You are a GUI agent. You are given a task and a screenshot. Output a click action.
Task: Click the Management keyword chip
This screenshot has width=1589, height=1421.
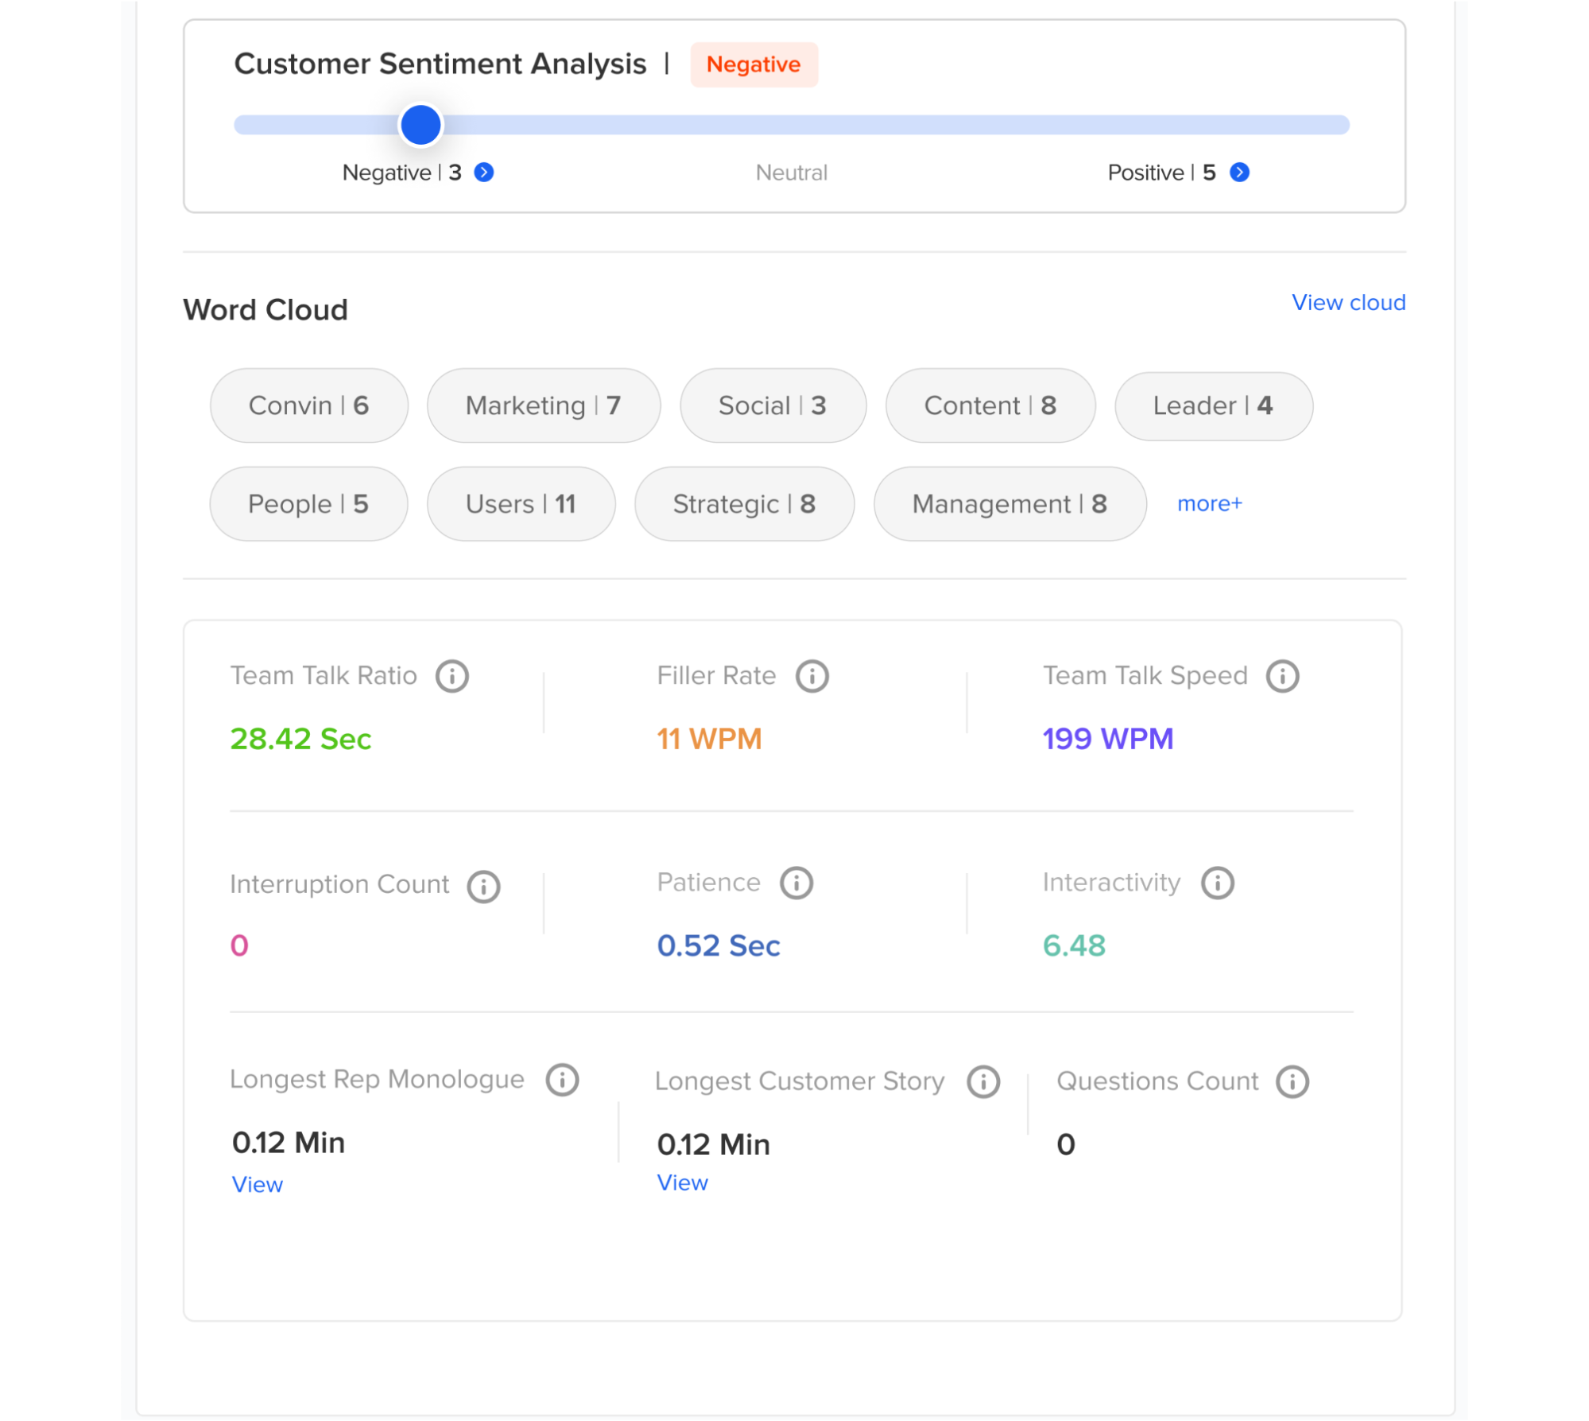coord(1009,503)
